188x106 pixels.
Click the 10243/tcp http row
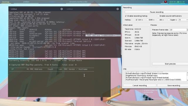57,45
